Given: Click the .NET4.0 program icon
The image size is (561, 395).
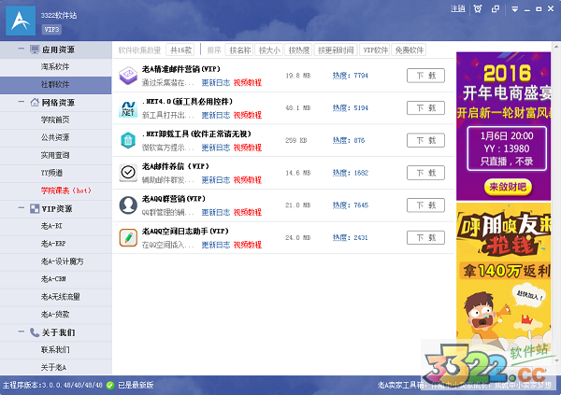Looking at the screenshot, I should pyautogui.click(x=128, y=108).
